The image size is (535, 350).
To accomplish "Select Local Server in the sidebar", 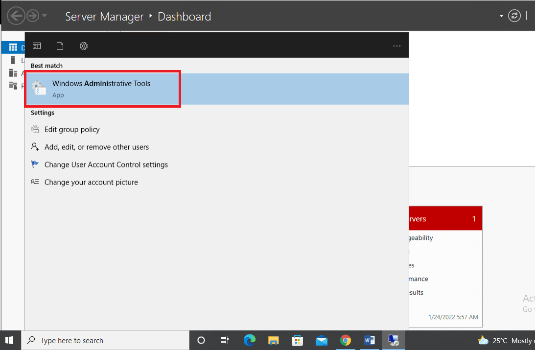I will click(x=12, y=60).
